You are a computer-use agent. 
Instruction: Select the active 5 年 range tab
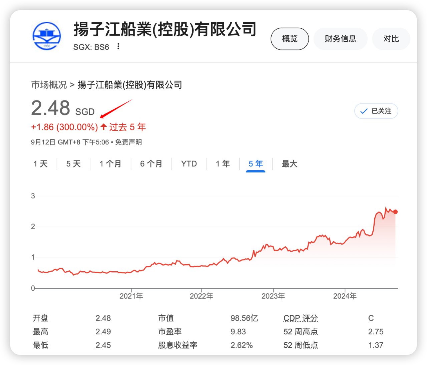[x=256, y=164]
